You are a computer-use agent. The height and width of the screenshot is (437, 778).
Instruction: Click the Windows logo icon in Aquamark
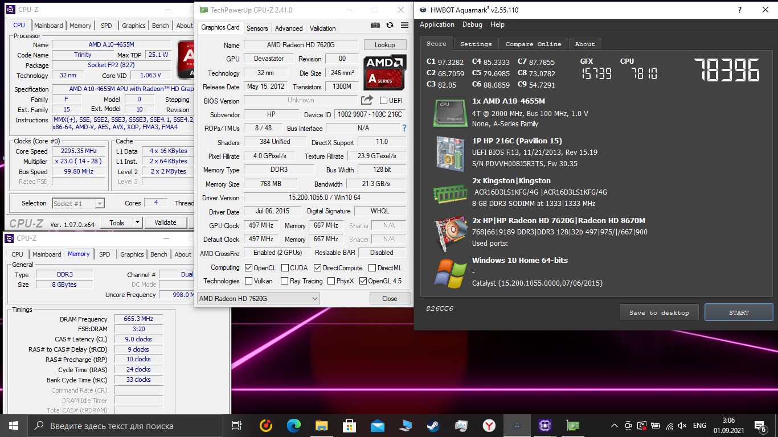(450, 273)
